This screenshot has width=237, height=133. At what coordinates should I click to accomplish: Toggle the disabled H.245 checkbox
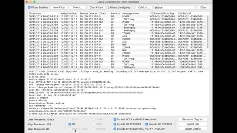click(x=94, y=119)
